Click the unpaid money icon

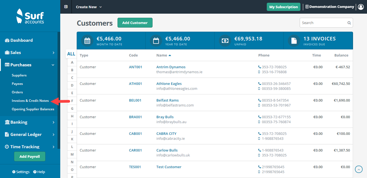pyautogui.click(x=225, y=41)
